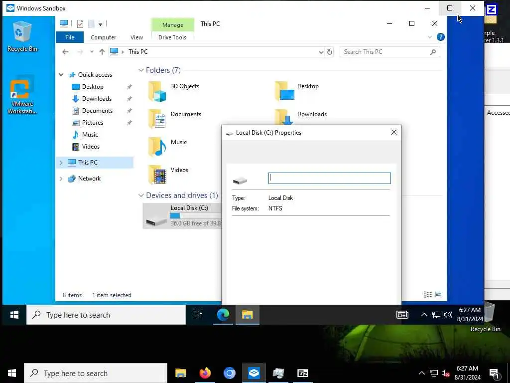Viewport: 510px width, 383px height.
Task: Go up one folder level
Action: tap(102, 52)
